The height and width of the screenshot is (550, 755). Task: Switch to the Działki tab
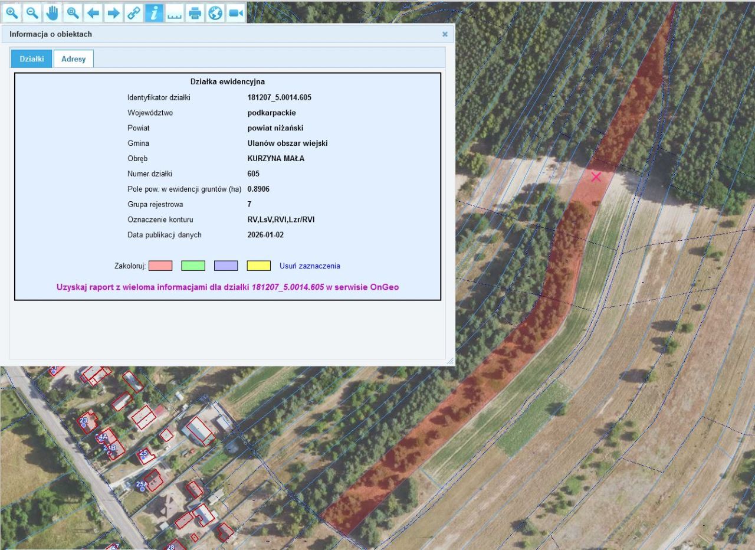[32, 59]
